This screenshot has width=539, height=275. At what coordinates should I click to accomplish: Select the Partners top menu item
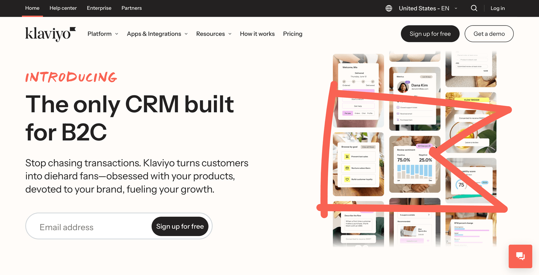coord(131,8)
